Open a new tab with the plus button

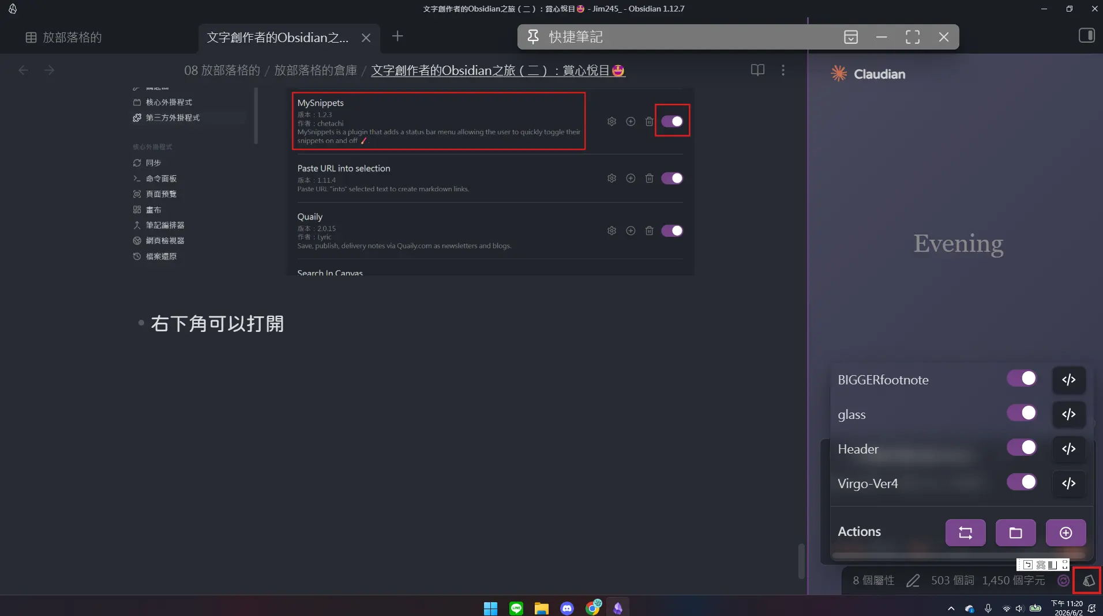pos(397,36)
